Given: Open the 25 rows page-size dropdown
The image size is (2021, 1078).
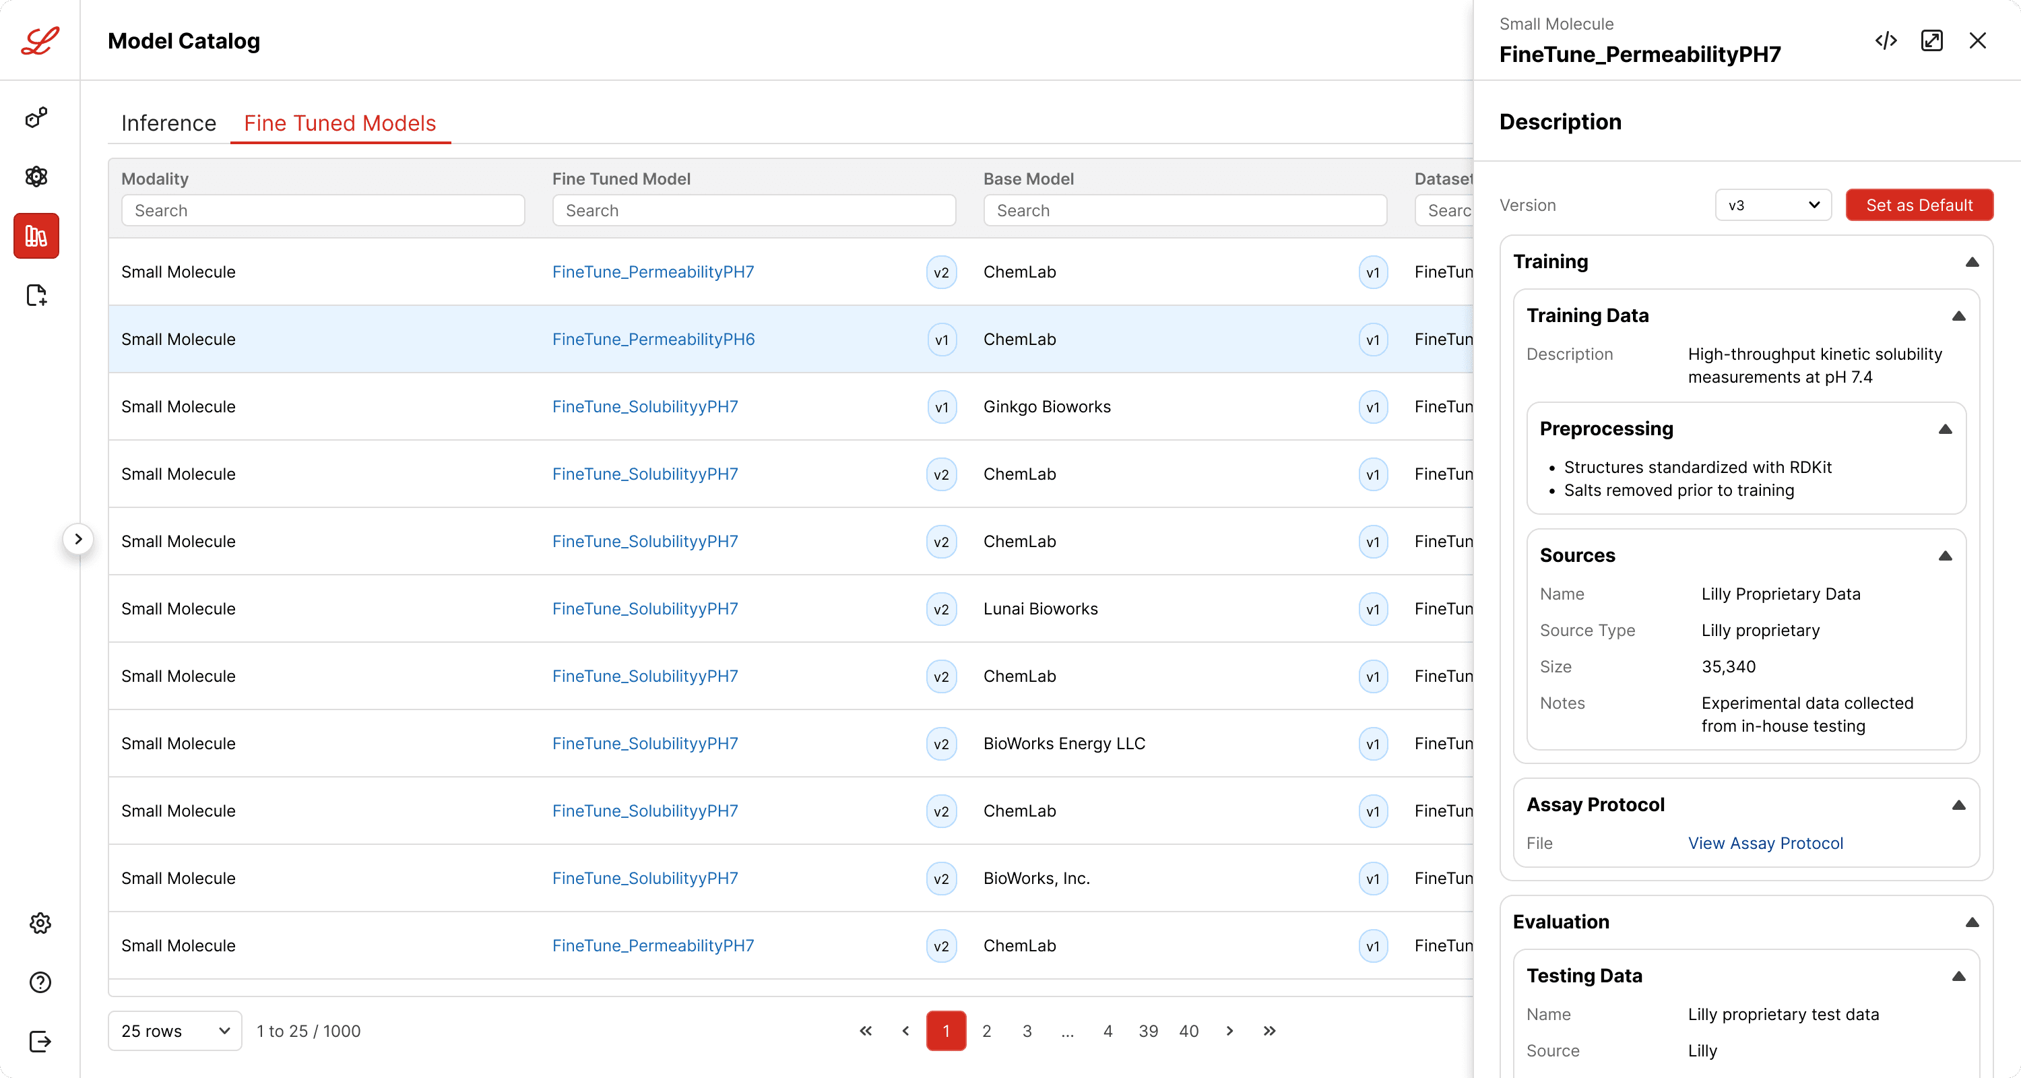Looking at the screenshot, I should (x=175, y=1031).
